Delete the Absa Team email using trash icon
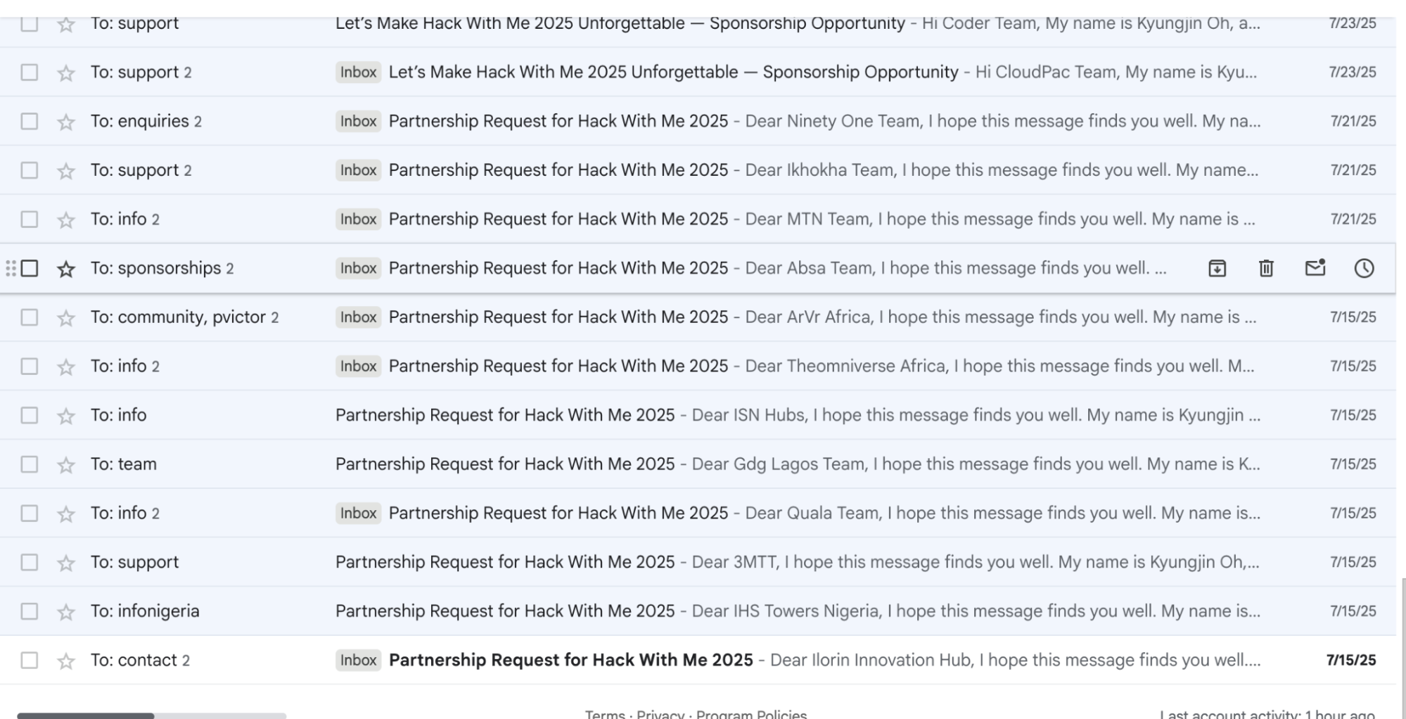Image resolution: width=1406 pixels, height=719 pixels. (x=1266, y=268)
